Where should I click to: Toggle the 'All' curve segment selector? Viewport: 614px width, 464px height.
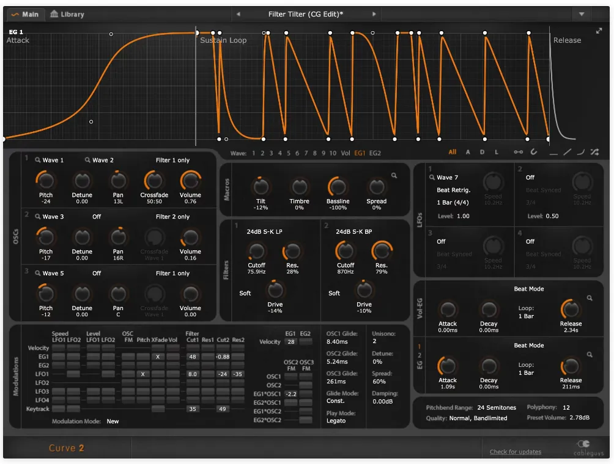(453, 151)
